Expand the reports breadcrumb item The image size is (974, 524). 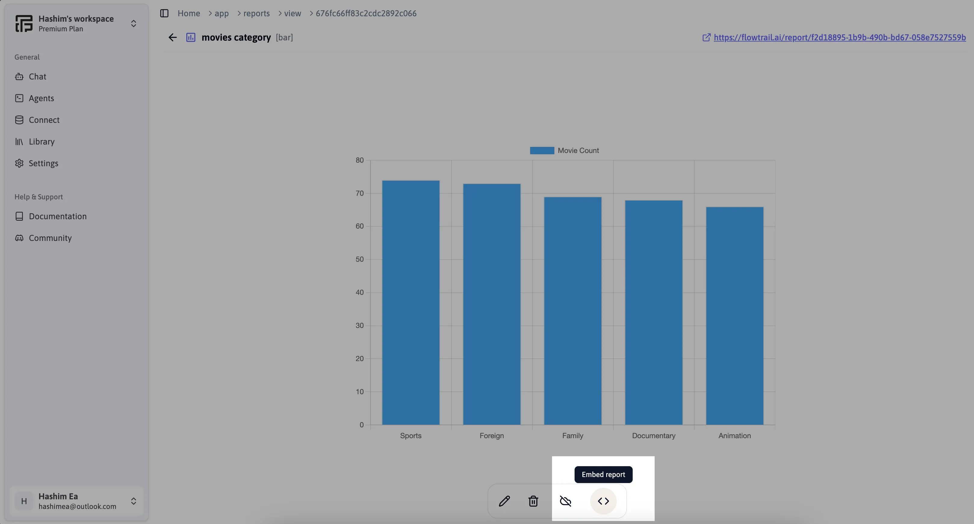[256, 13]
